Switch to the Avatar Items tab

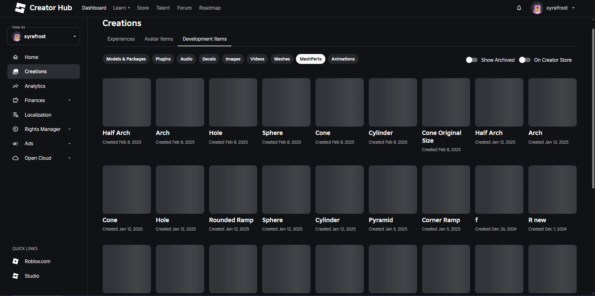tap(158, 39)
